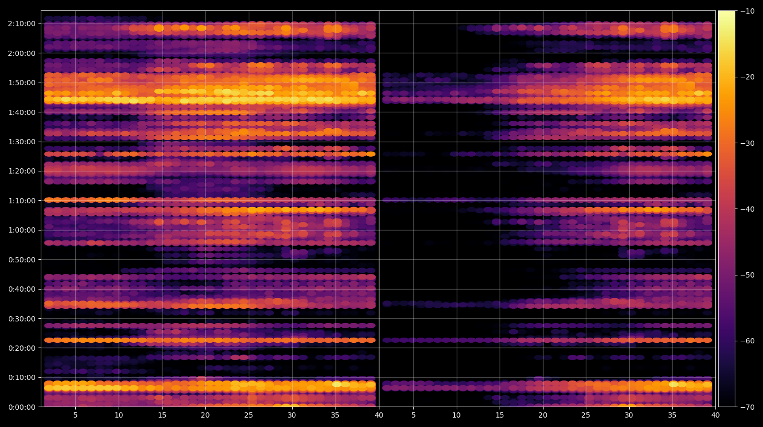Click x-axis label 15 under the right heatmap

pos(500,416)
